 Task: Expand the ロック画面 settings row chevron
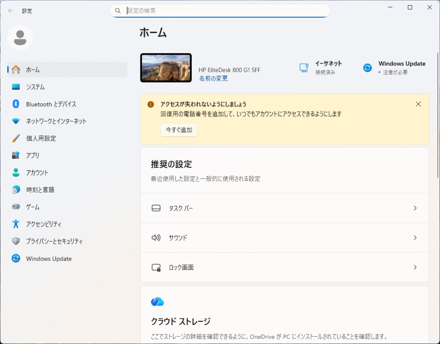click(x=415, y=267)
